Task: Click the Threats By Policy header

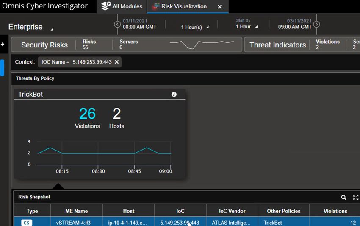Action: pyautogui.click(x=35, y=78)
